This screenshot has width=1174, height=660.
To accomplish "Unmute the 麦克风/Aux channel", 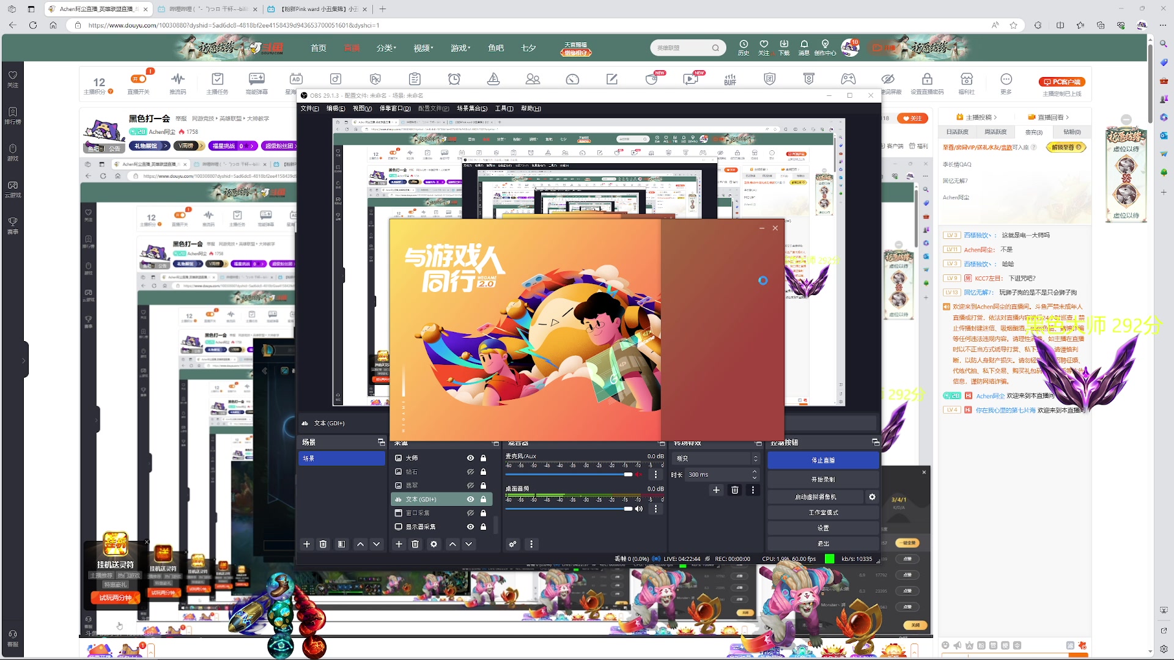I will [x=639, y=474].
